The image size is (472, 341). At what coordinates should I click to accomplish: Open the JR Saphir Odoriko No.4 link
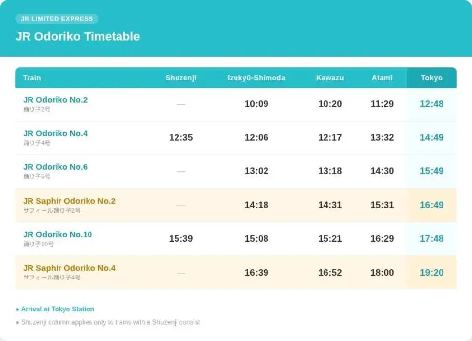(x=69, y=268)
